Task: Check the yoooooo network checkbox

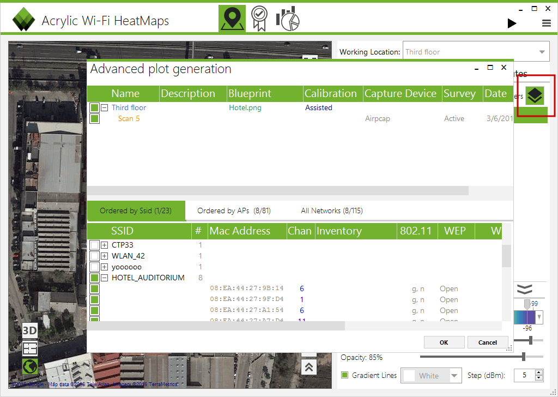Action: (x=94, y=267)
